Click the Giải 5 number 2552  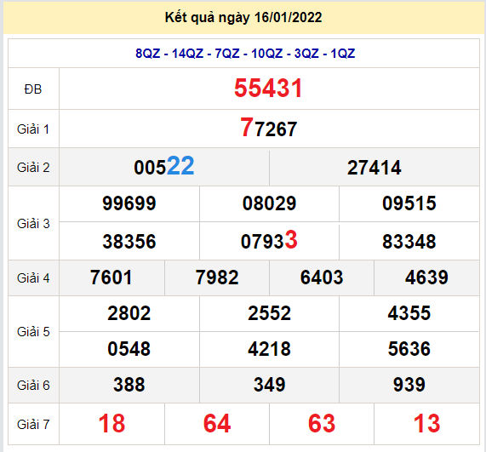269,313
